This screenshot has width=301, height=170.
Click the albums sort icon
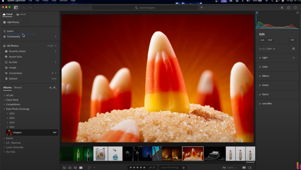tap(54, 88)
